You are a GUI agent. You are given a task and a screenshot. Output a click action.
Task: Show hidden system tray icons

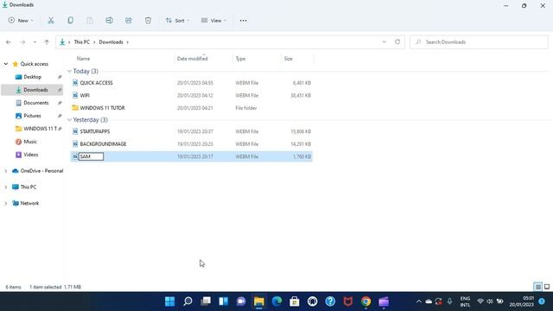(x=418, y=301)
